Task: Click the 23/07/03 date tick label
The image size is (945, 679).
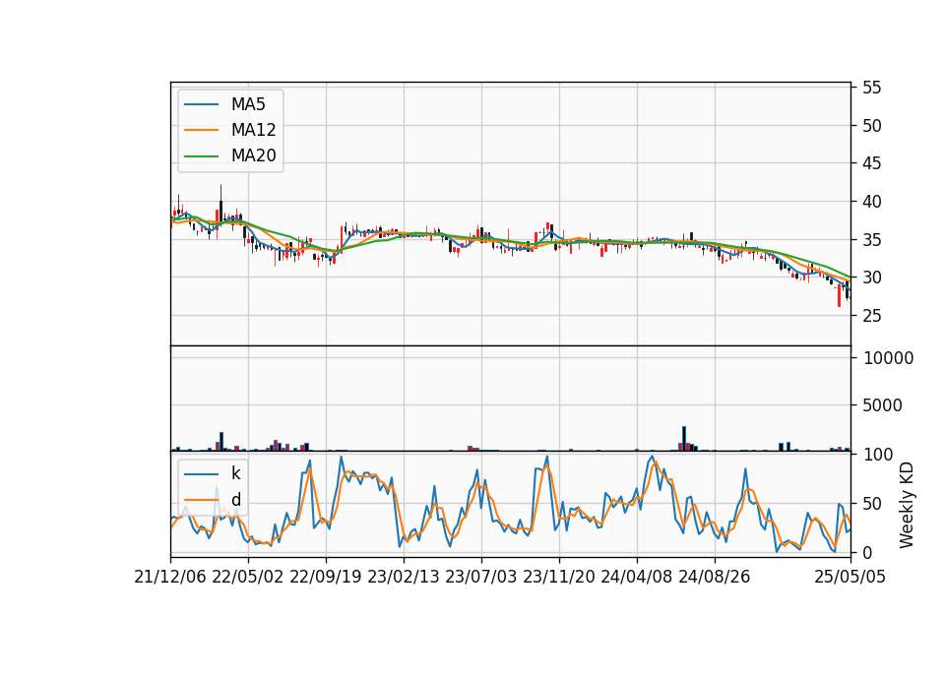Action: tap(481, 578)
